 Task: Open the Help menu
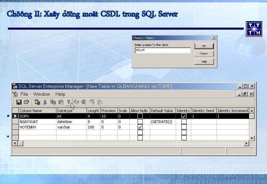click(x=60, y=94)
